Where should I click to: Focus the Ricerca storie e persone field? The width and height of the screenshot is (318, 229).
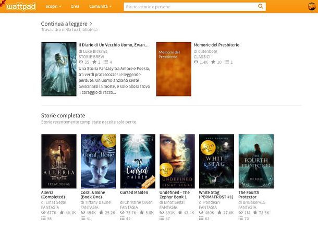(x=190, y=7)
